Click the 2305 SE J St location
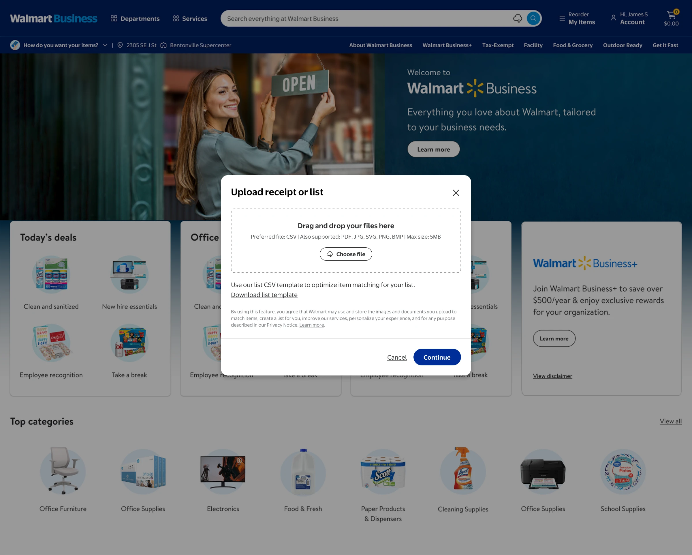692x555 pixels. point(141,45)
